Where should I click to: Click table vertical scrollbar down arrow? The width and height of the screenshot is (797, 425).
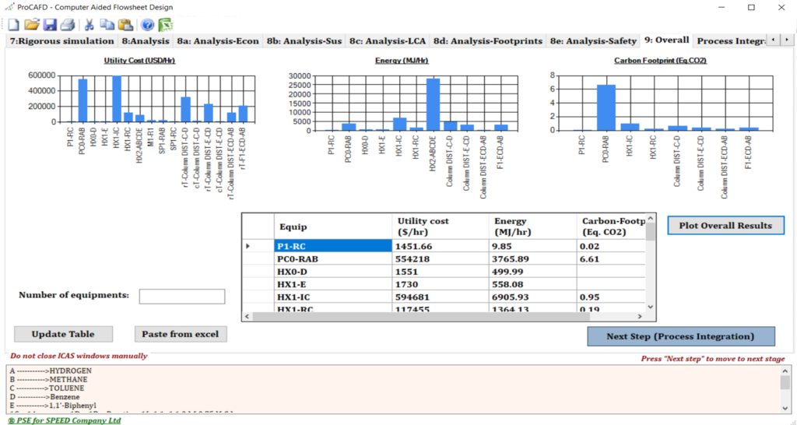pos(651,307)
